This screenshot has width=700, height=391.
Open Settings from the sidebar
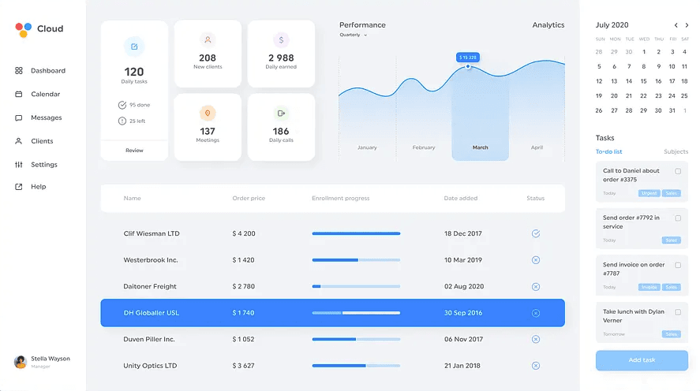coord(36,165)
